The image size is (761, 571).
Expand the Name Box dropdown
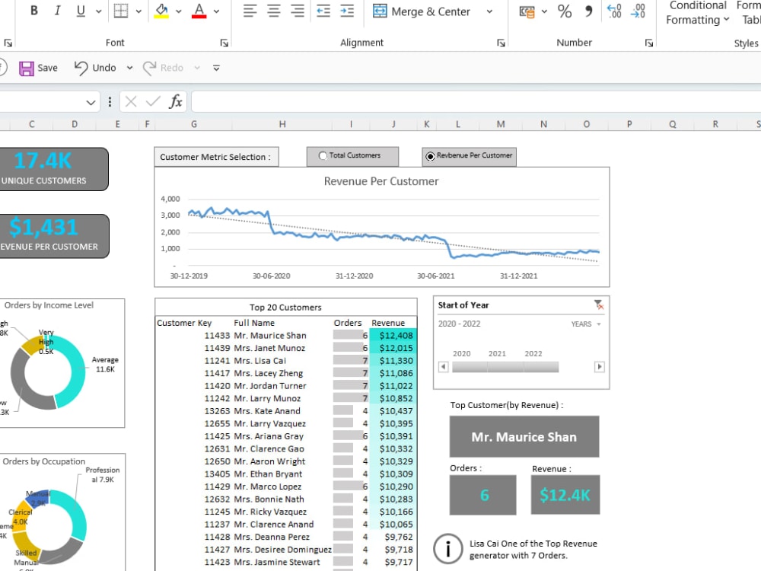pyautogui.click(x=91, y=103)
